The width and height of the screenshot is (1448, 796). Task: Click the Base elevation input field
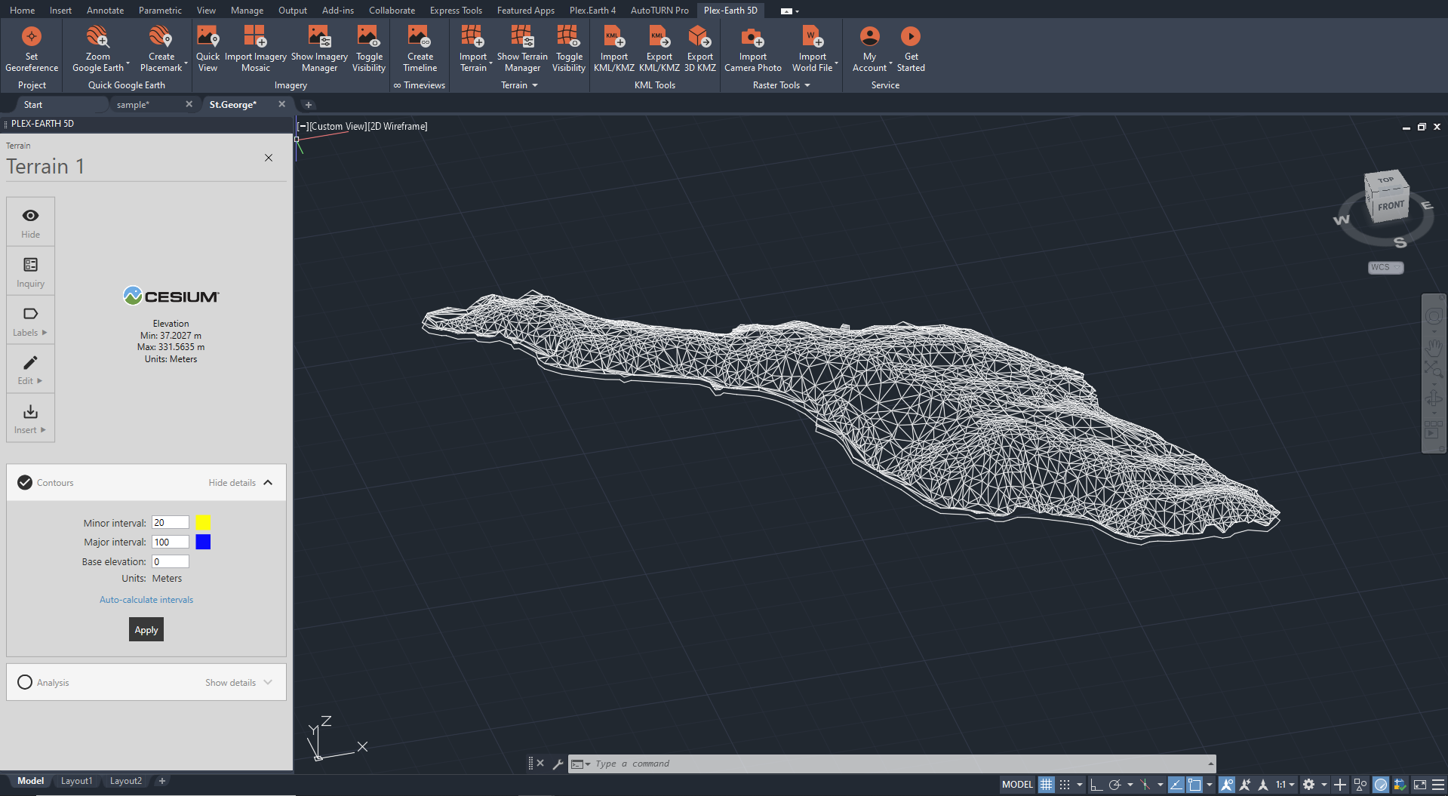[171, 561]
